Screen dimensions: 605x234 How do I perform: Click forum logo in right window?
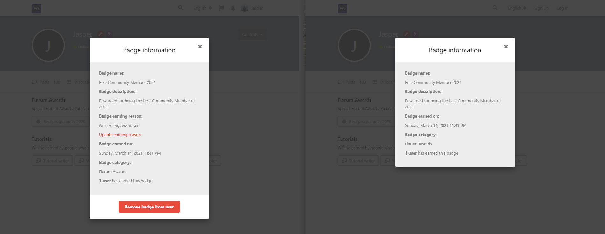click(x=342, y=8)
